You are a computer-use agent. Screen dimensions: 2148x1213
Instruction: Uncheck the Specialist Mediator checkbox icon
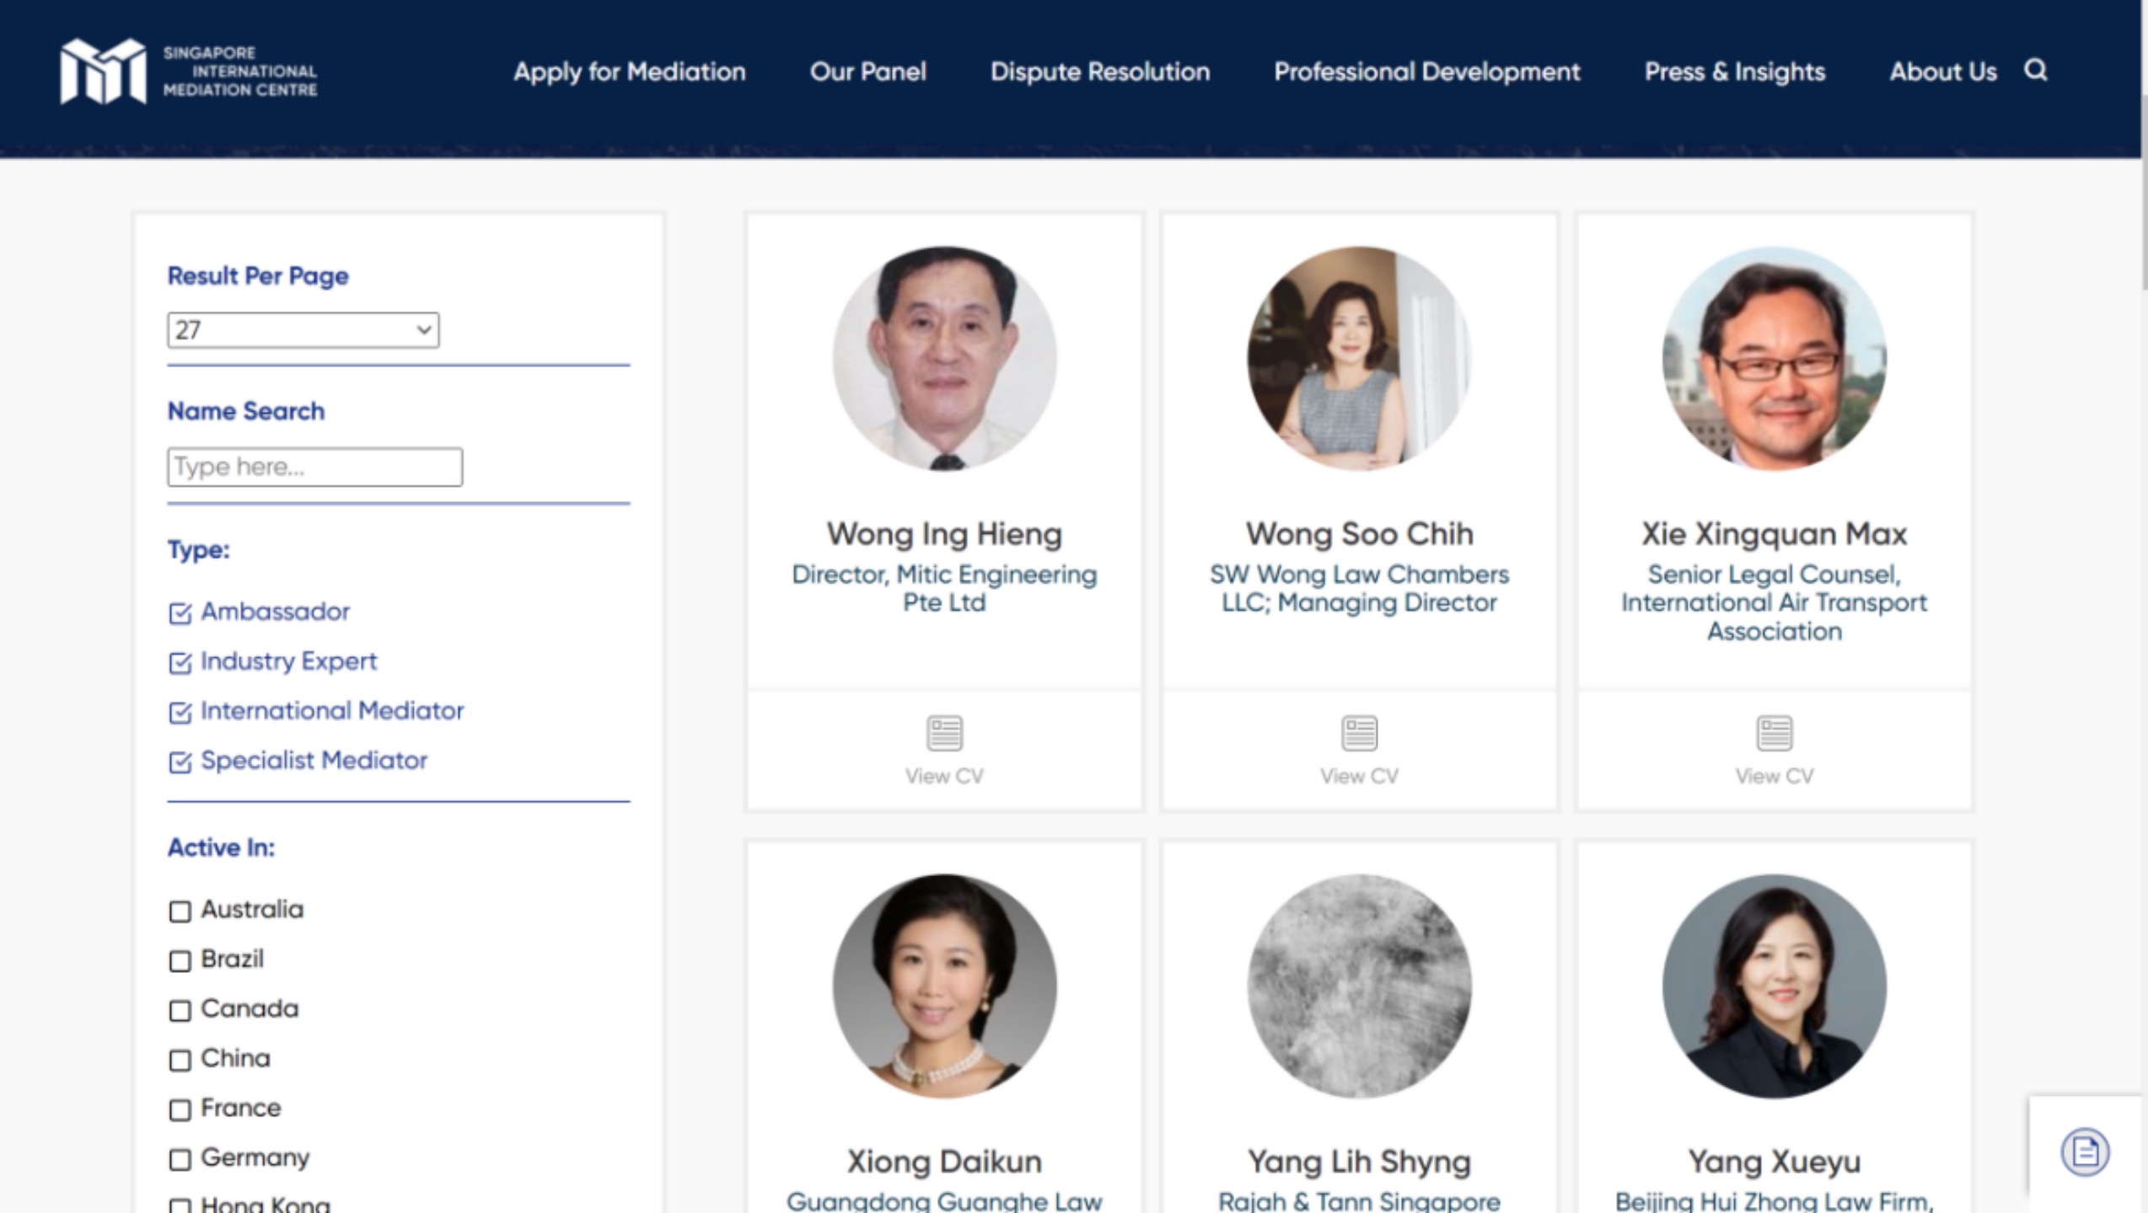pyautogui.click(x=180, y=762)
